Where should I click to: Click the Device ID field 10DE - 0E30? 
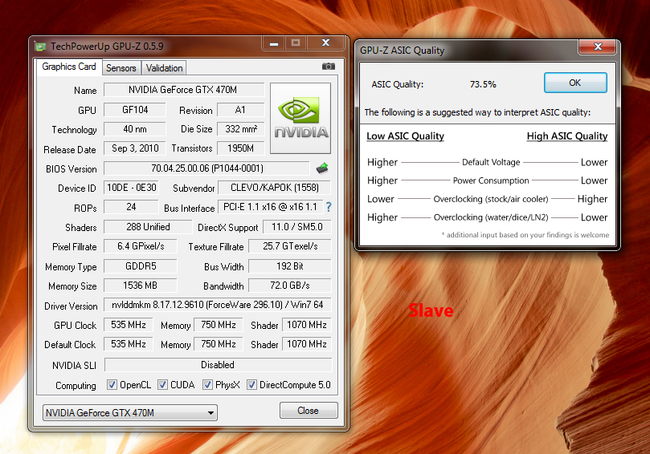[131, 188]
